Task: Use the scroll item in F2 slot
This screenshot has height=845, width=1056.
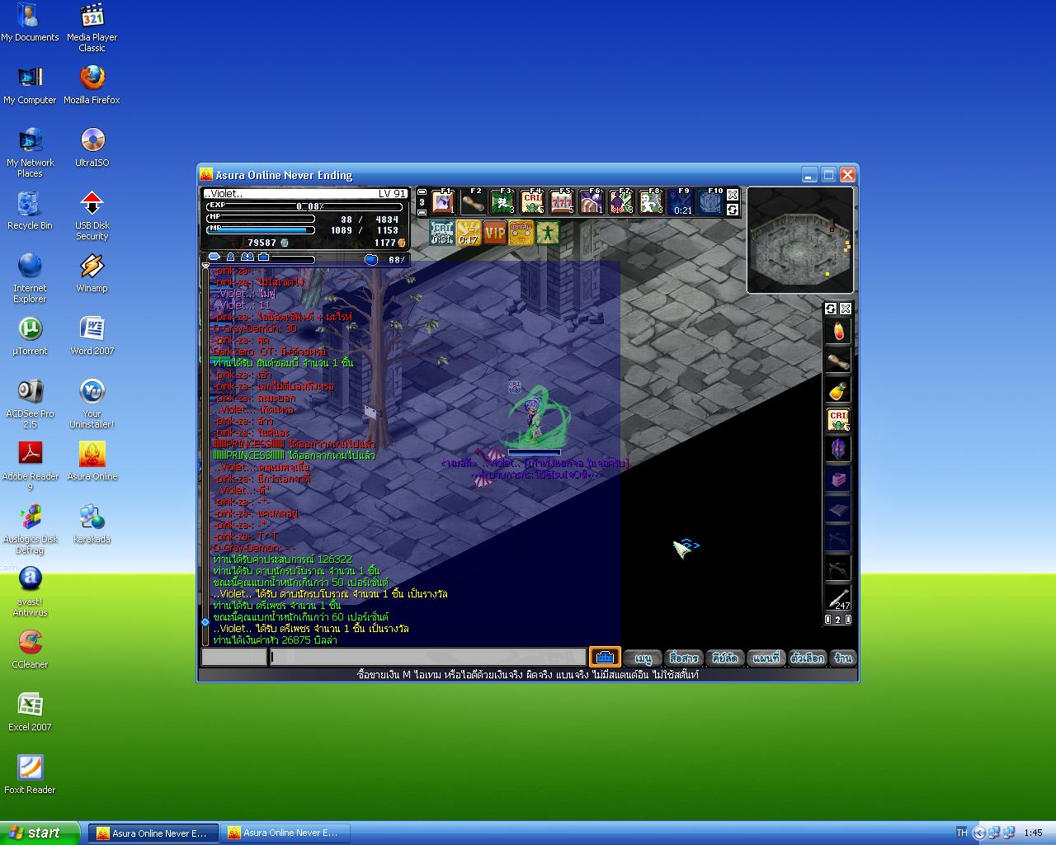Action: [473, 202]
